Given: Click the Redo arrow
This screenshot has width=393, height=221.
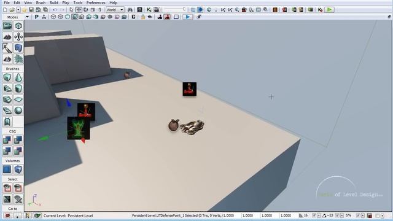Looking at the screenshot, I should [x=61, y=10].
